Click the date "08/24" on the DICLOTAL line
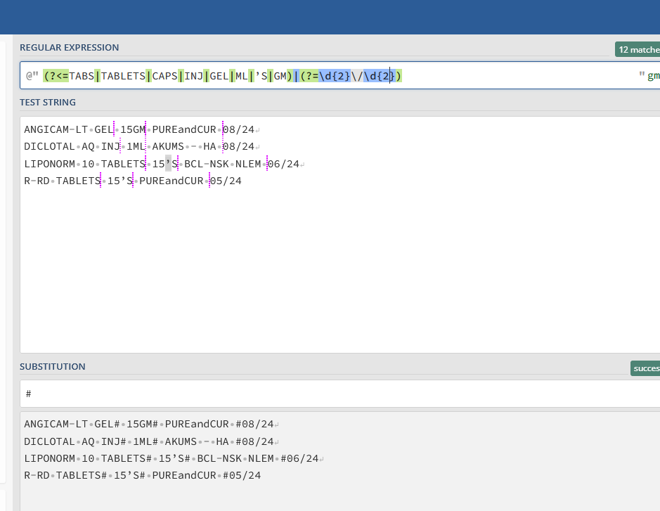 click(238, 146)
